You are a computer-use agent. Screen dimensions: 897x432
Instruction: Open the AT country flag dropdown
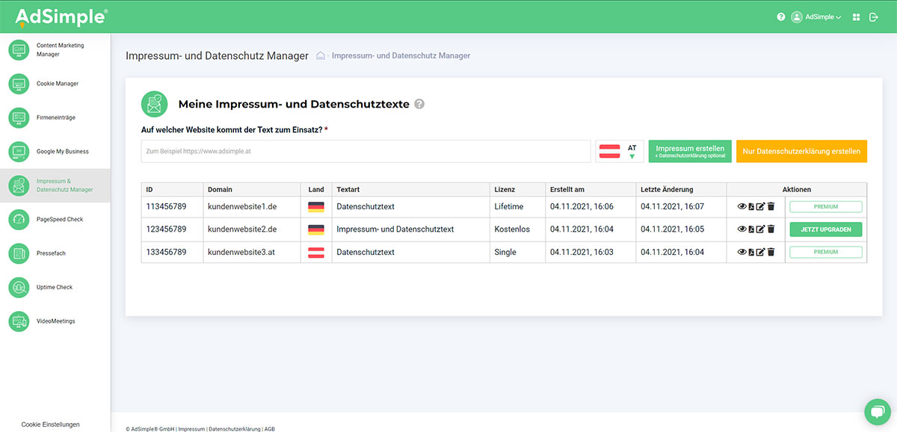620,150
